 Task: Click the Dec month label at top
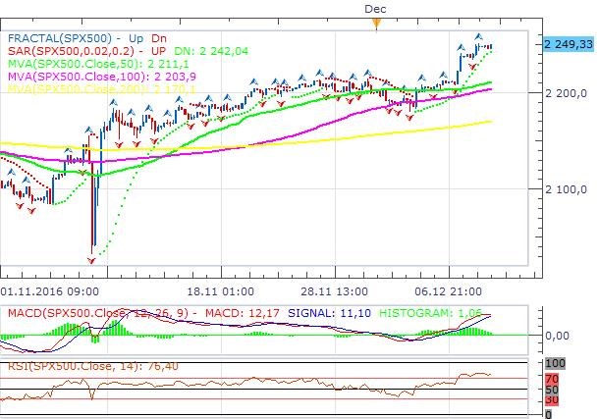(x=375, y=8)
